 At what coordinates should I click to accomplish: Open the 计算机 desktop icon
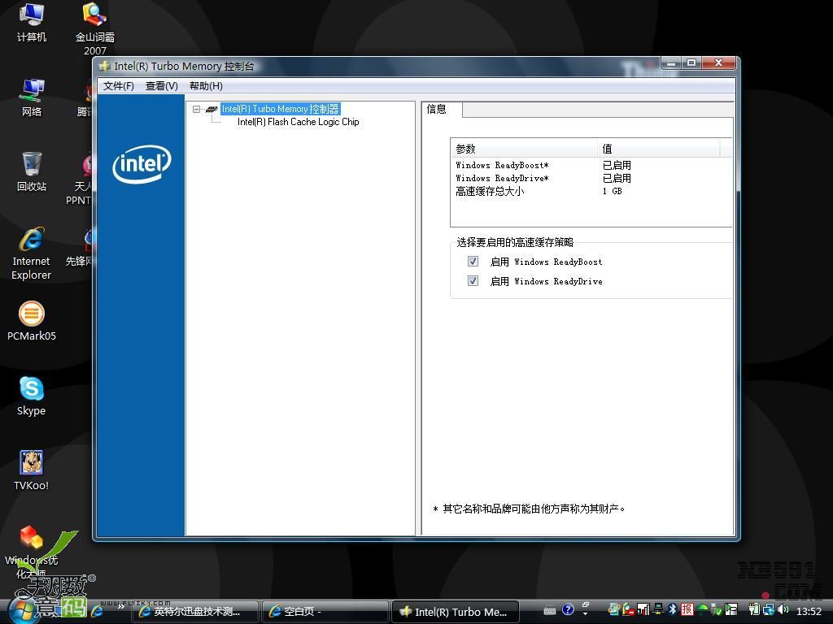pos(31,15)
